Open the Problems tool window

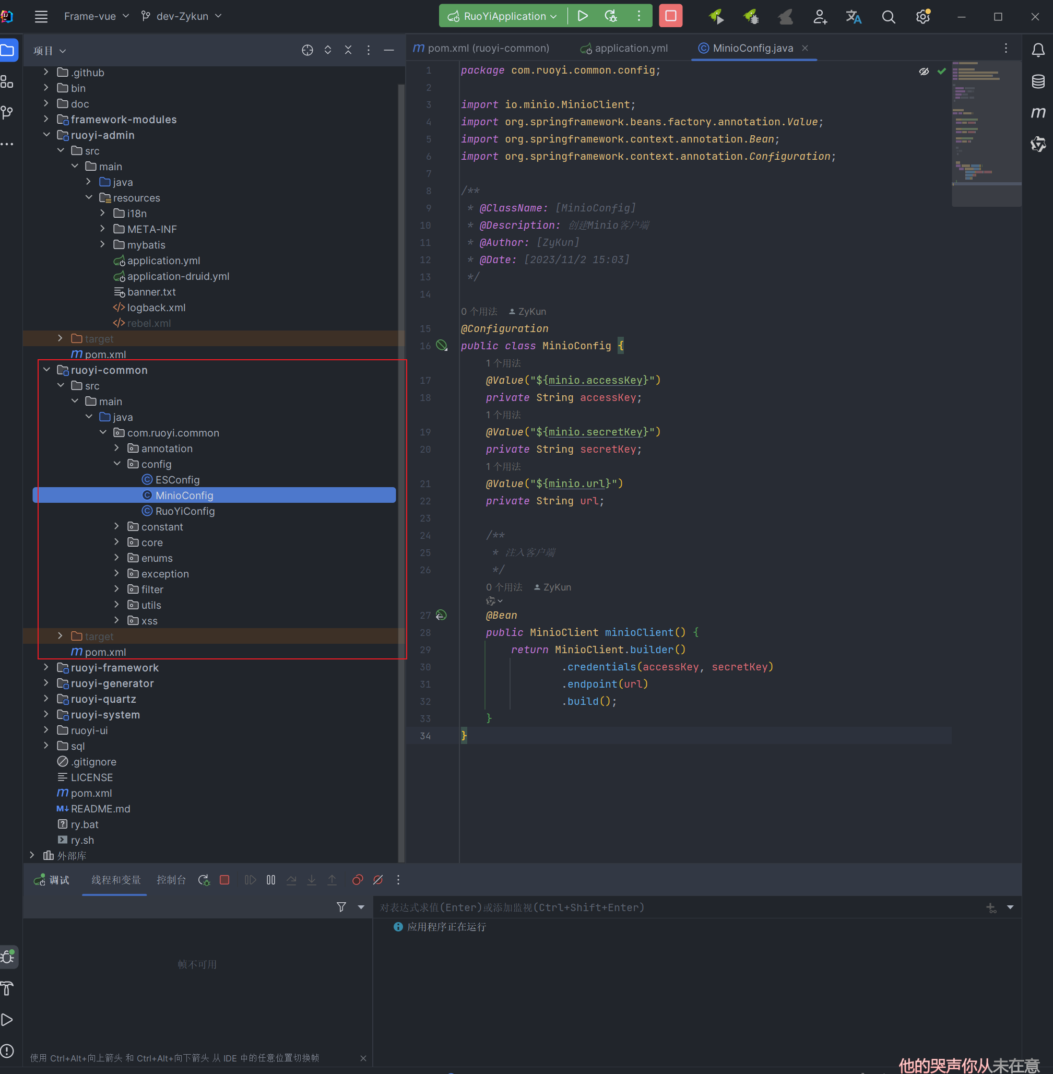click(x=8, y=1051)
